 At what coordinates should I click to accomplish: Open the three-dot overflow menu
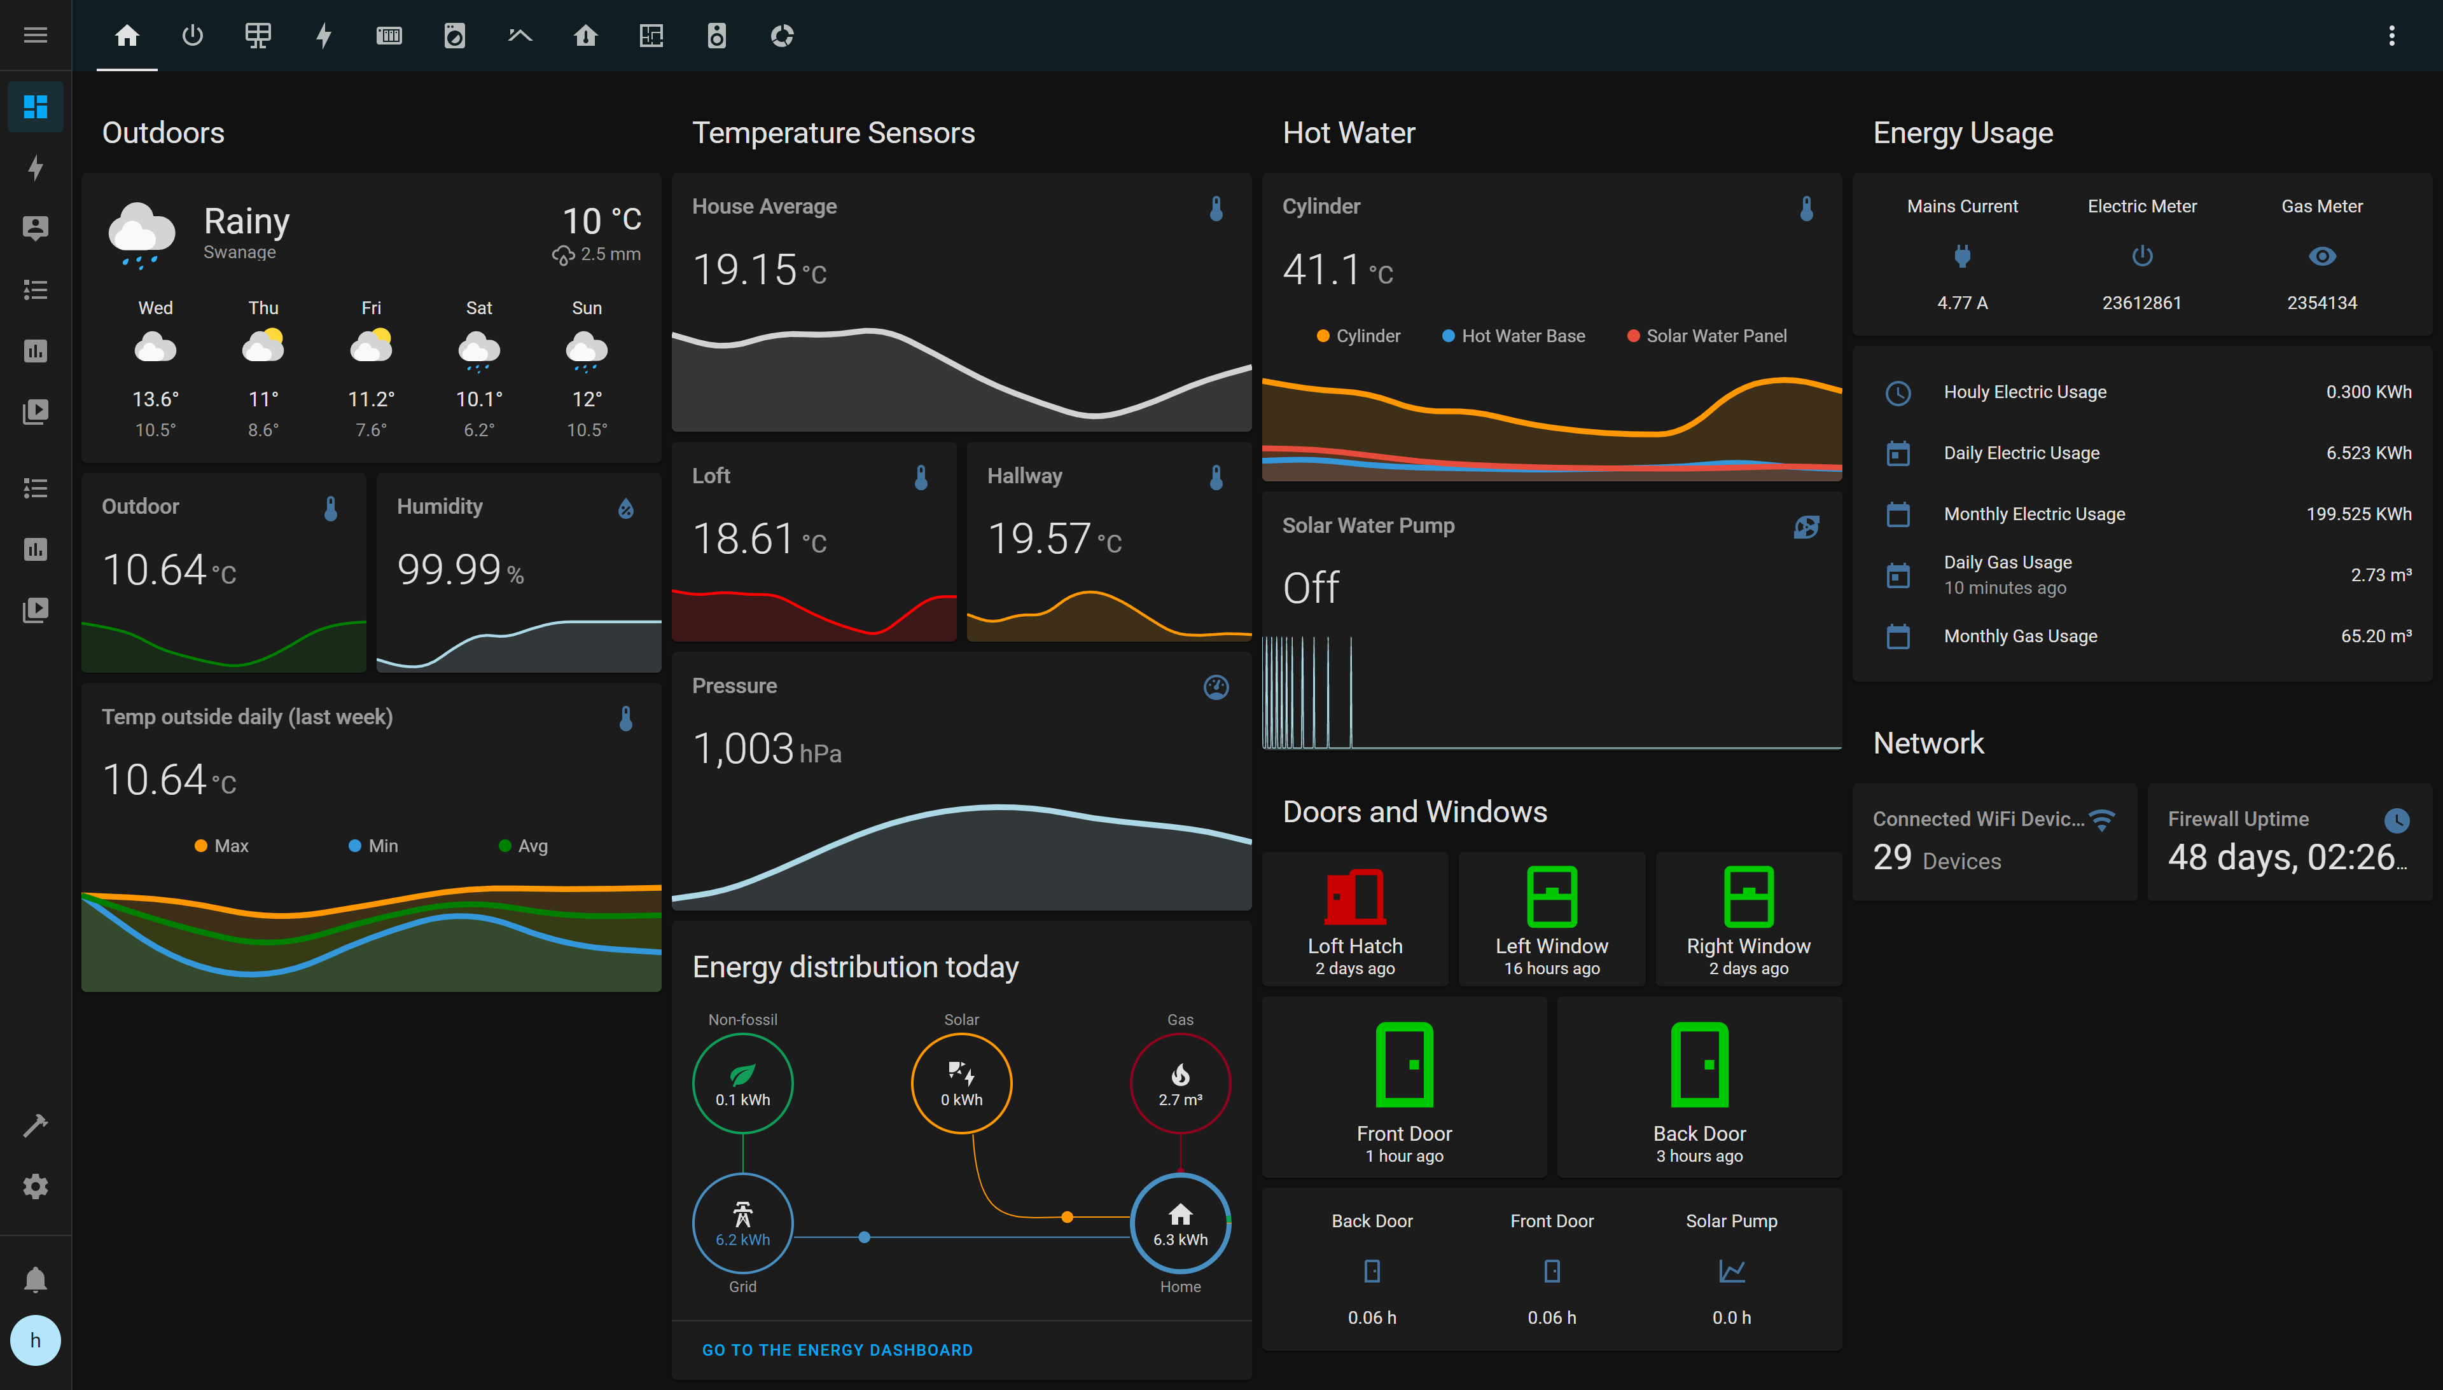pyautogui.click(x=2391, y=36)
